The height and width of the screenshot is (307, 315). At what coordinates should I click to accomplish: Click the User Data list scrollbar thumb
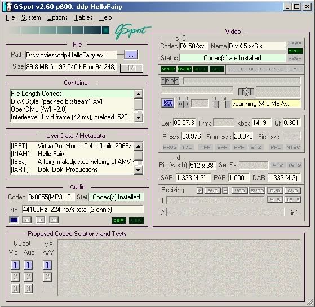pos(139,156)
